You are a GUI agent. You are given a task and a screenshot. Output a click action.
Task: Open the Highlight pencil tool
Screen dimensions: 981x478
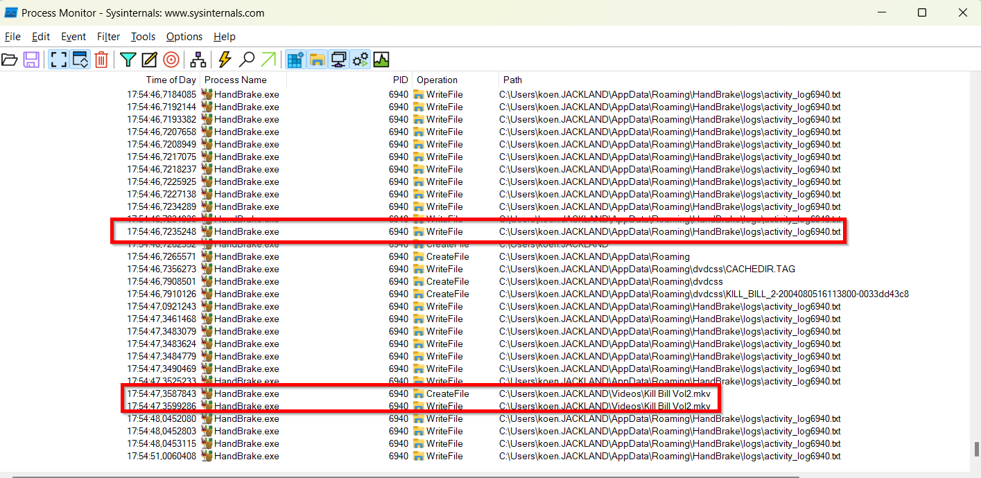click(149, 60)
